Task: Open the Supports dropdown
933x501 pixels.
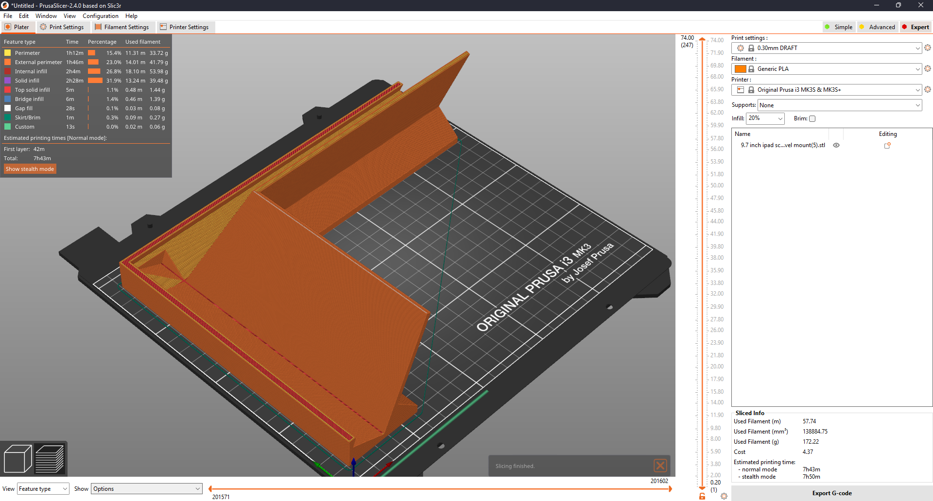Action: point(840,105)
